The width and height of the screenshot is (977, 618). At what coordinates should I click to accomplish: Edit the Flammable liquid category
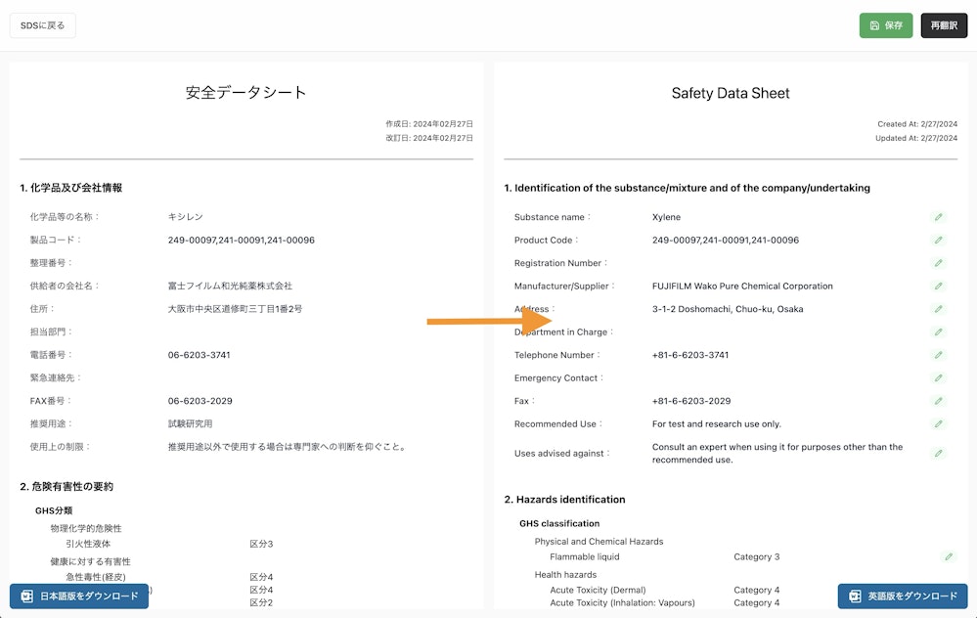tap(947, 555)
